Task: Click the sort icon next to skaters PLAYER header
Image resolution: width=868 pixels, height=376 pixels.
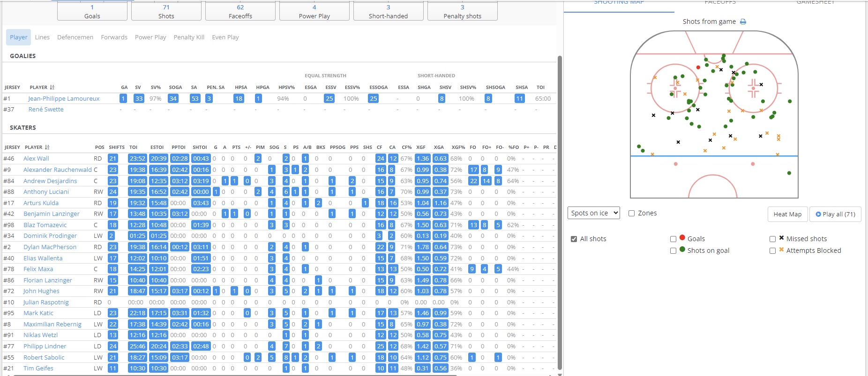Action: coord(47,147)
